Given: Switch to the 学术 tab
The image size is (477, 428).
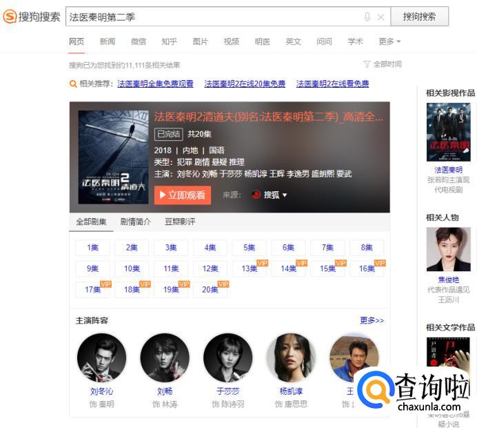Looking at the screenshot, I should coord(355,41).
